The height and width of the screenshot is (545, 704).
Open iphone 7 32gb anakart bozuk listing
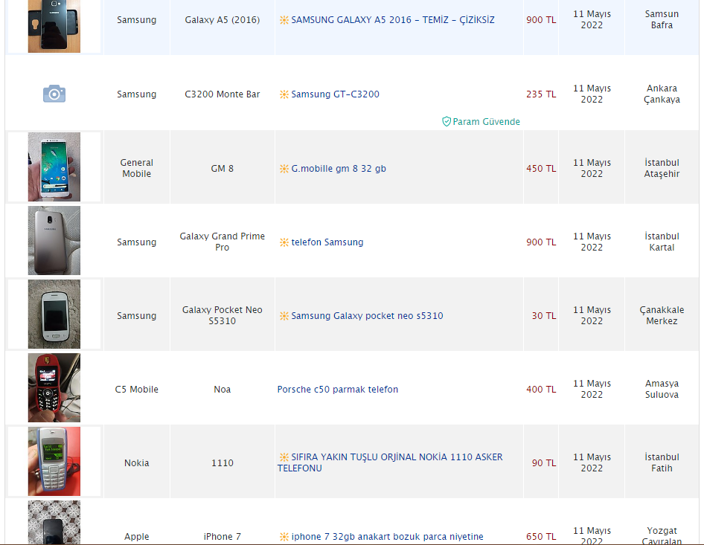(387, 537)
